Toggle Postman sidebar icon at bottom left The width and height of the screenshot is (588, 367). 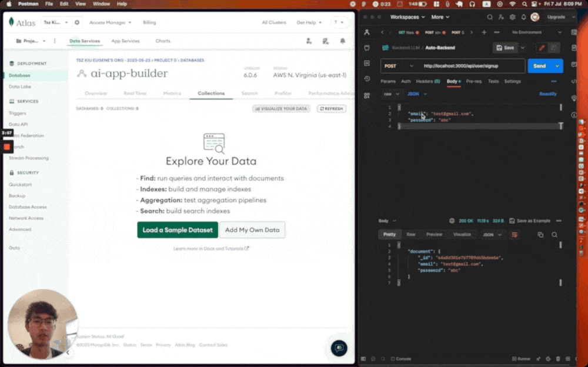coord(363,359)
